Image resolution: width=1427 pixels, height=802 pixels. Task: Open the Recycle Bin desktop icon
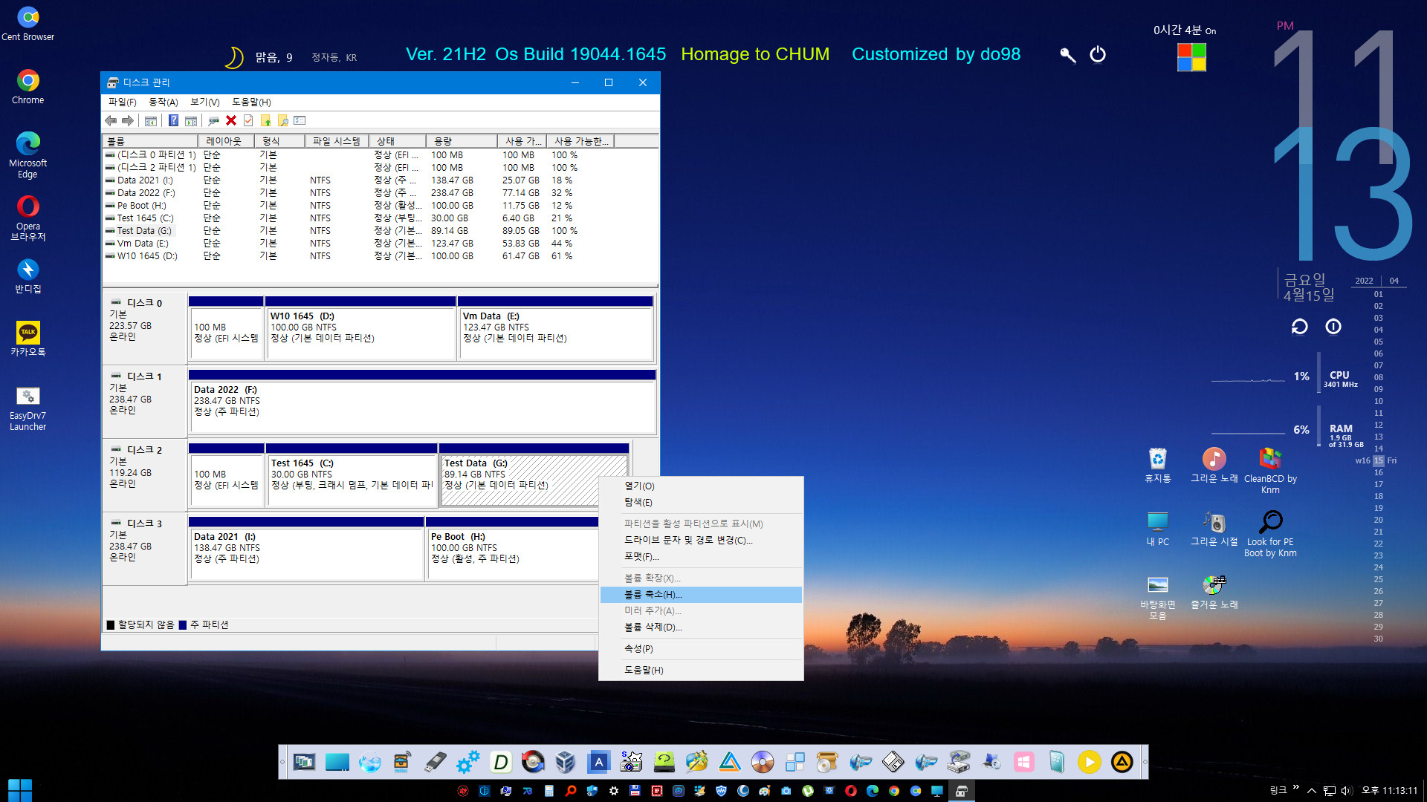(1158, 466)
